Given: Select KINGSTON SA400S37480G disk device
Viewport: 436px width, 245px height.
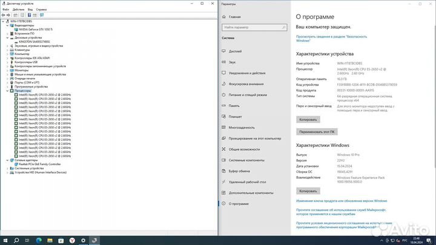Looking at the screenshot, I should pyautogui.click(x=36, y=41).
